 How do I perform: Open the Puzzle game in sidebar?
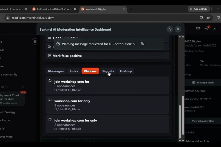click(5, 120)
